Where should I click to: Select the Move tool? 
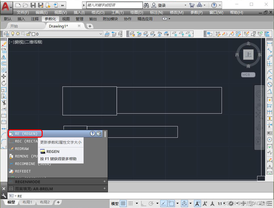pyautogui.click(x=4, y=77)
